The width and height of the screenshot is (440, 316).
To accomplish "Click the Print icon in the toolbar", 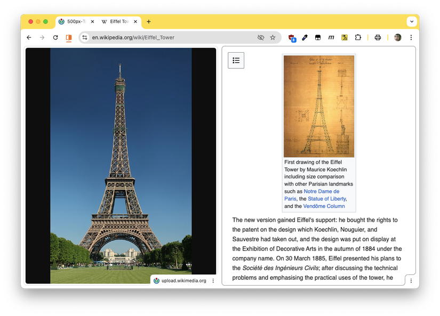I will point(378,37).
